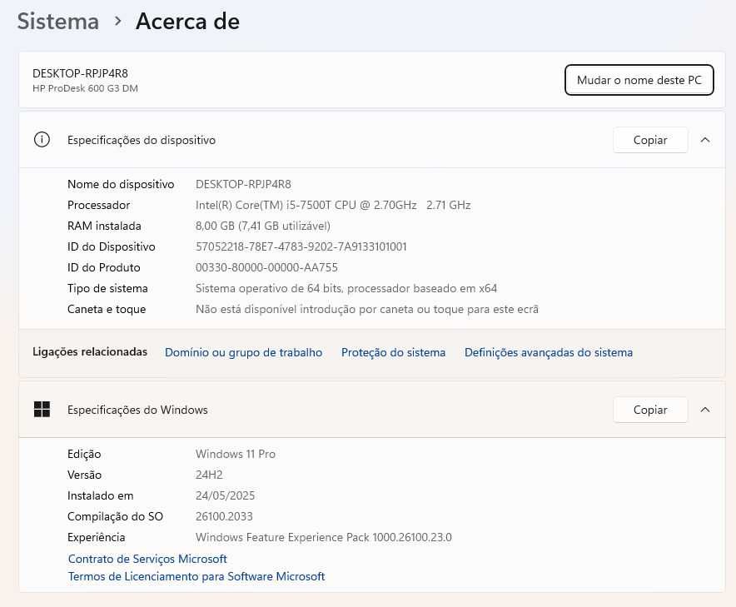Click the Ligações relacionadas label
The width and height of the screenshot is (736, 607).
point(90,351)
